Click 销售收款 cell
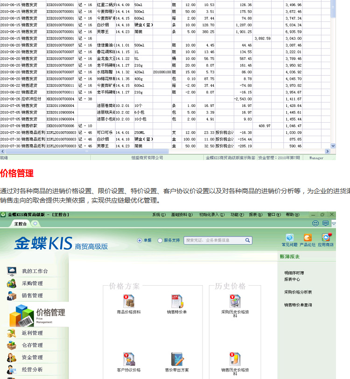The height and width of the screenshot is (379, 350). click(33, 126)
